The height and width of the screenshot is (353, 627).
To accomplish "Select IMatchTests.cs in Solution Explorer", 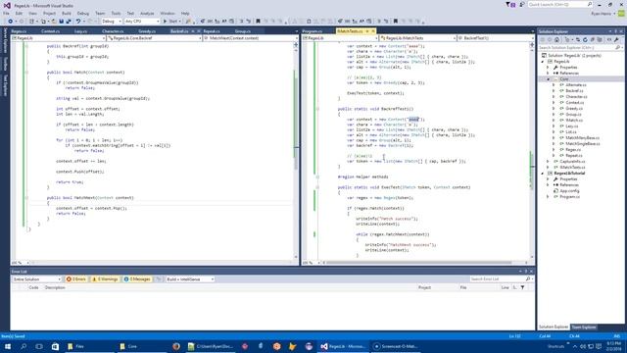I will [572, 168].
